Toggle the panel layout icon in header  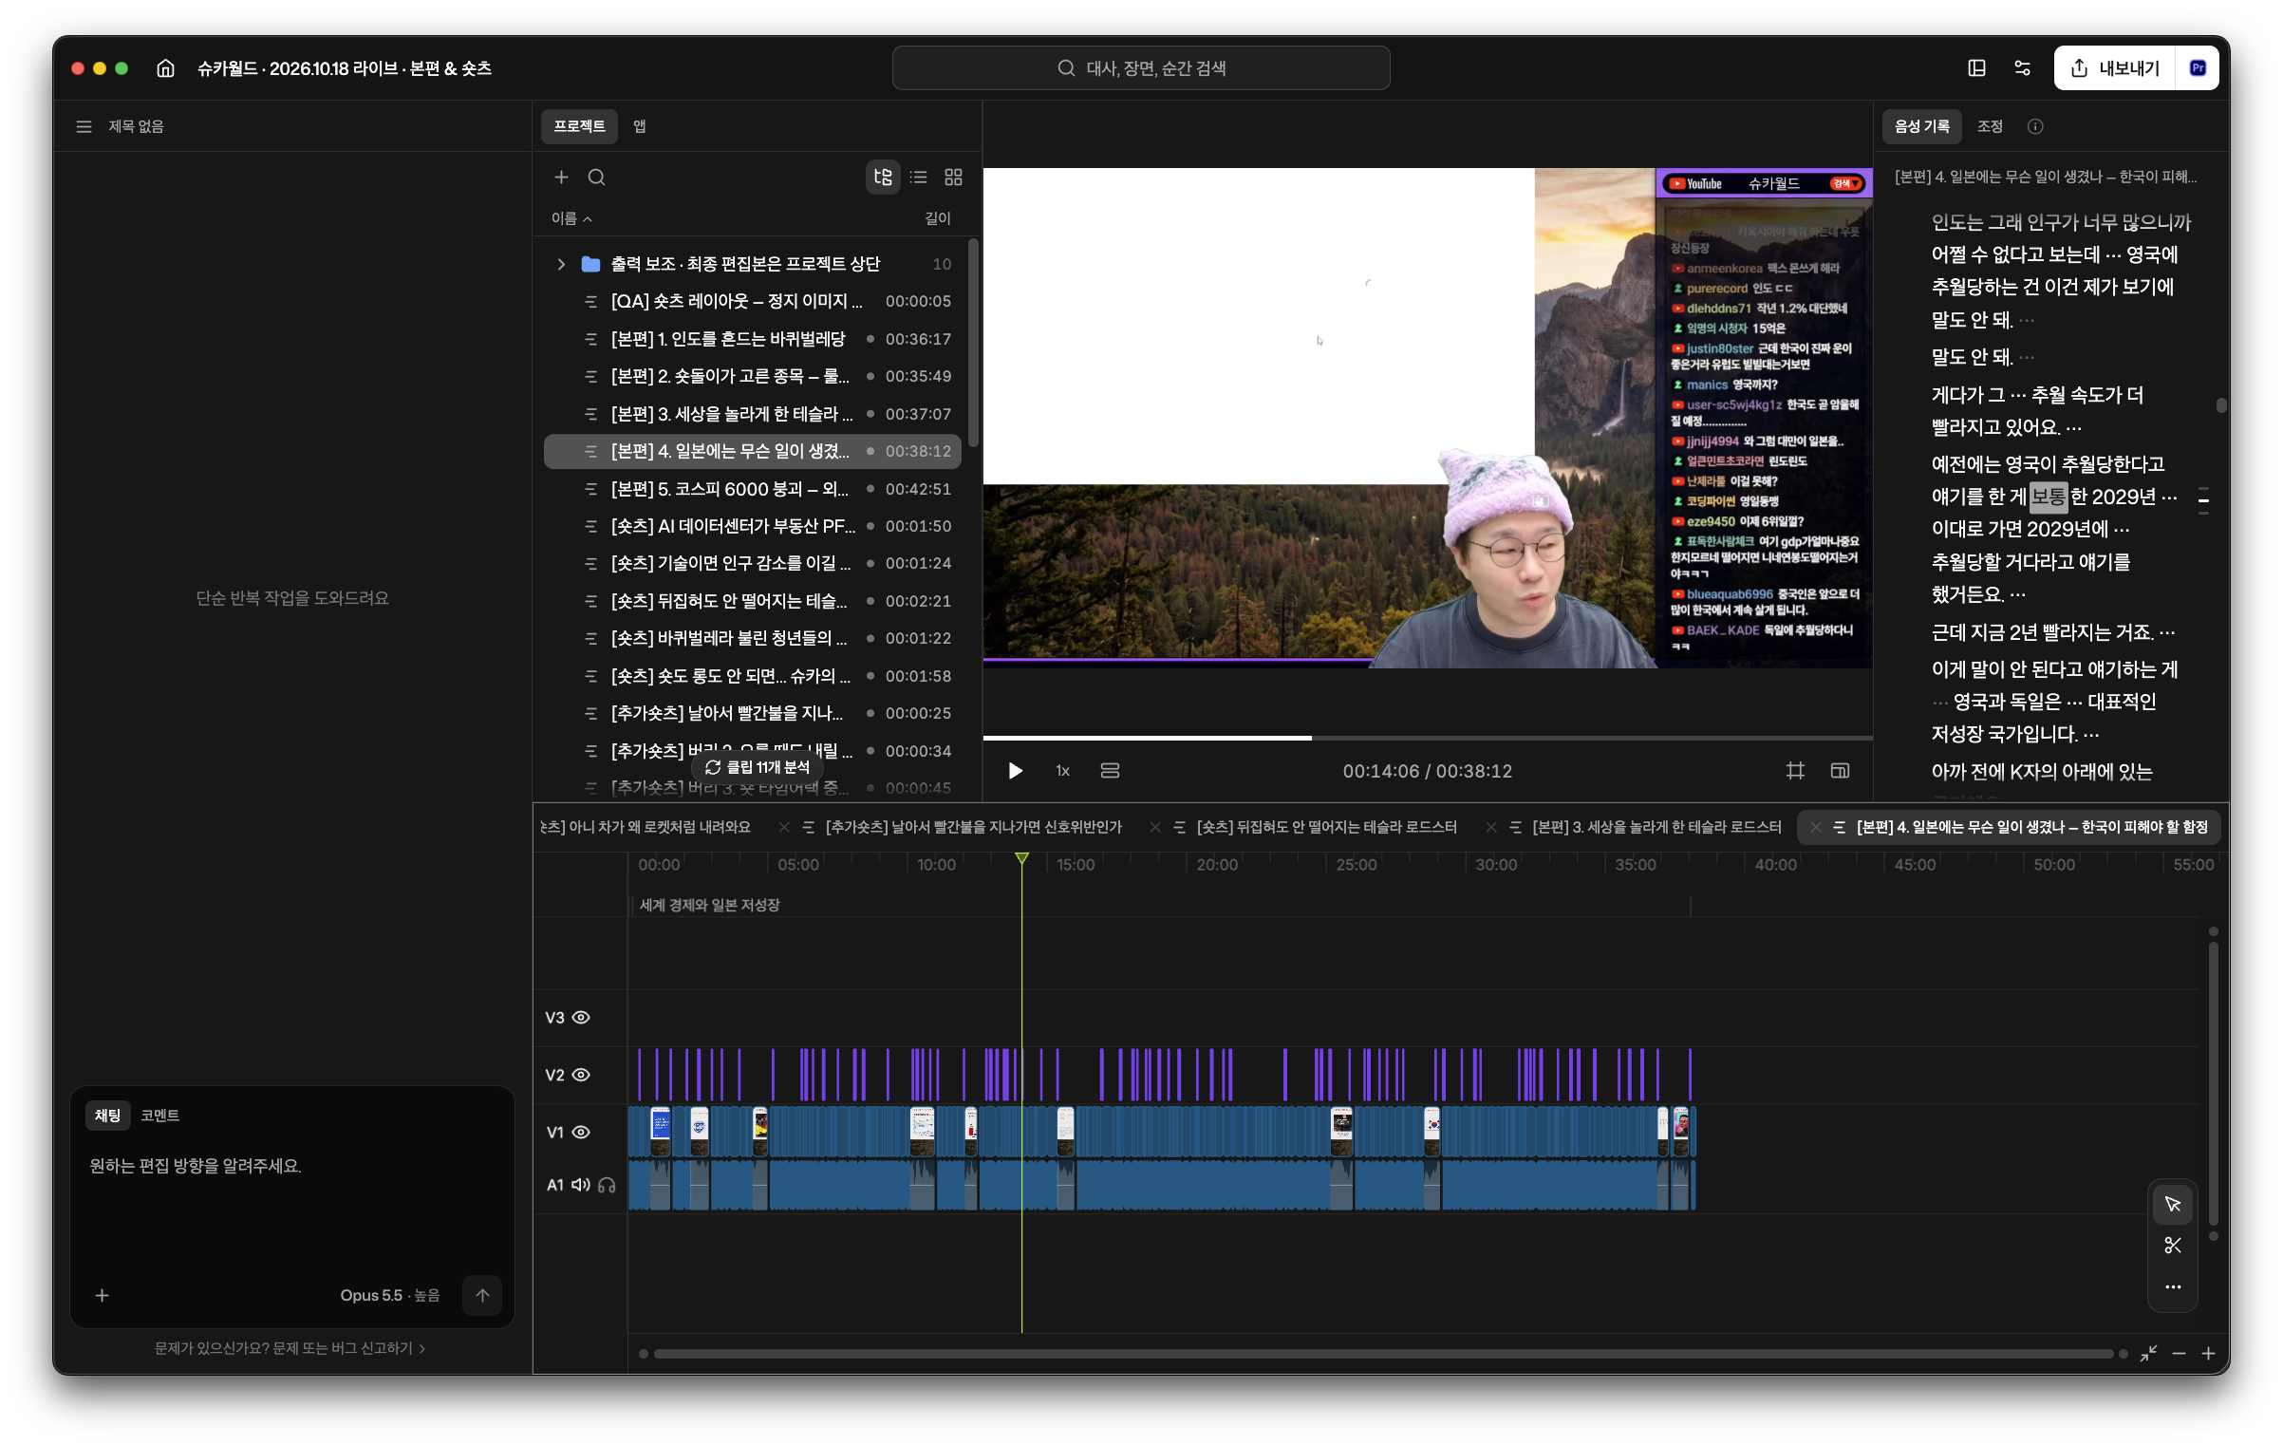coord(1976,68)
